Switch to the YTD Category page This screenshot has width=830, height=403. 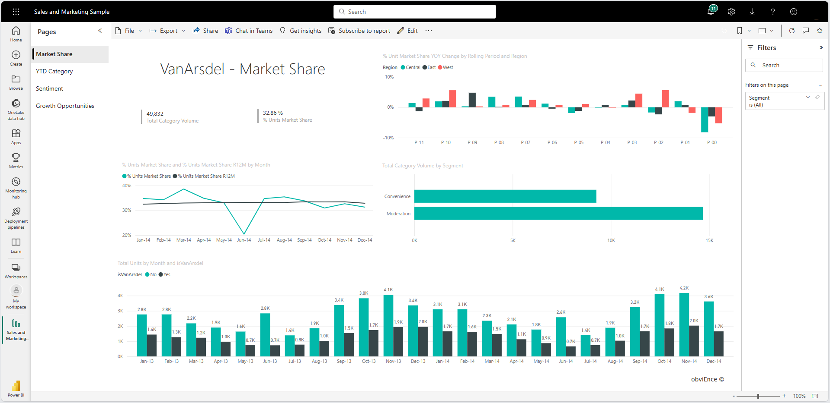(x=54, y=71)
